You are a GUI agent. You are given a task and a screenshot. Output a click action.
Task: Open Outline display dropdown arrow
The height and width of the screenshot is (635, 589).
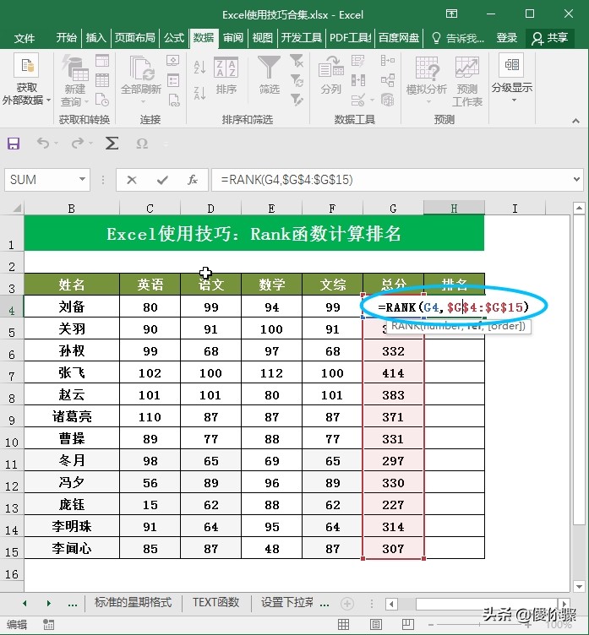pyautogui.click(x=514, y=100)
